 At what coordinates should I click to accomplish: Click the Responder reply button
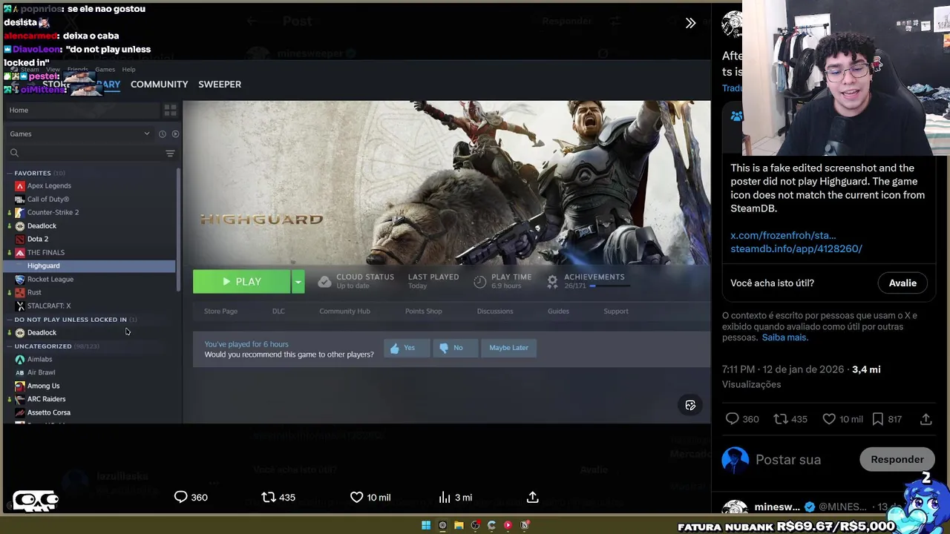click(897, 460)
